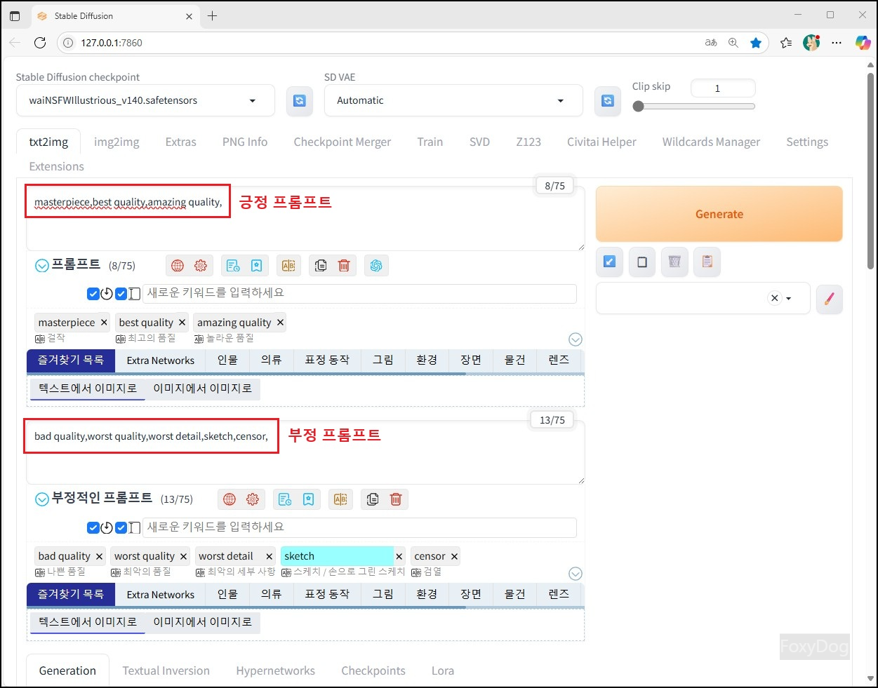Favorite this page with the browser star icon
Screen dimensions: 878x688
(756, 43)
